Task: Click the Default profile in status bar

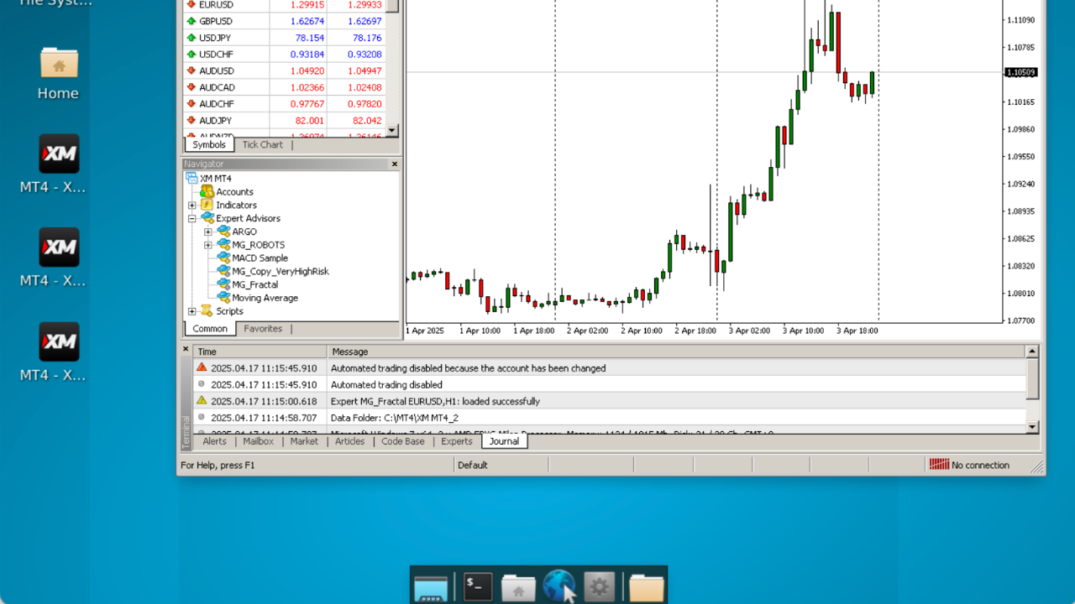Action: pyautogui.click(x=473, y=465)
